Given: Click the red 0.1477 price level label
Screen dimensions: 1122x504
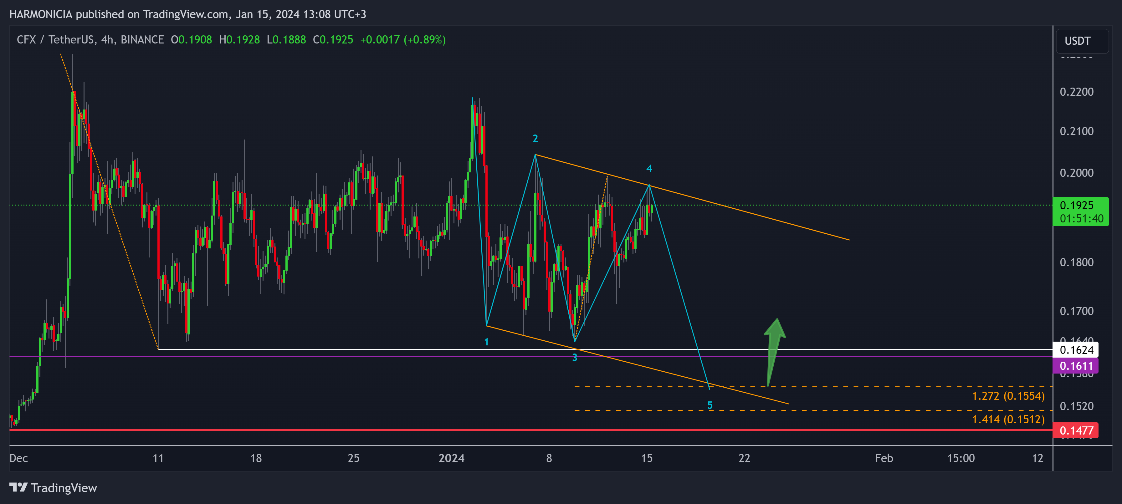Looking at the screenshot, I should [x=1075, y=430].
